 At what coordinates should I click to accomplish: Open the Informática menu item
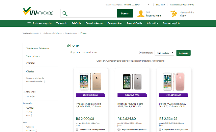coord(152,23)
